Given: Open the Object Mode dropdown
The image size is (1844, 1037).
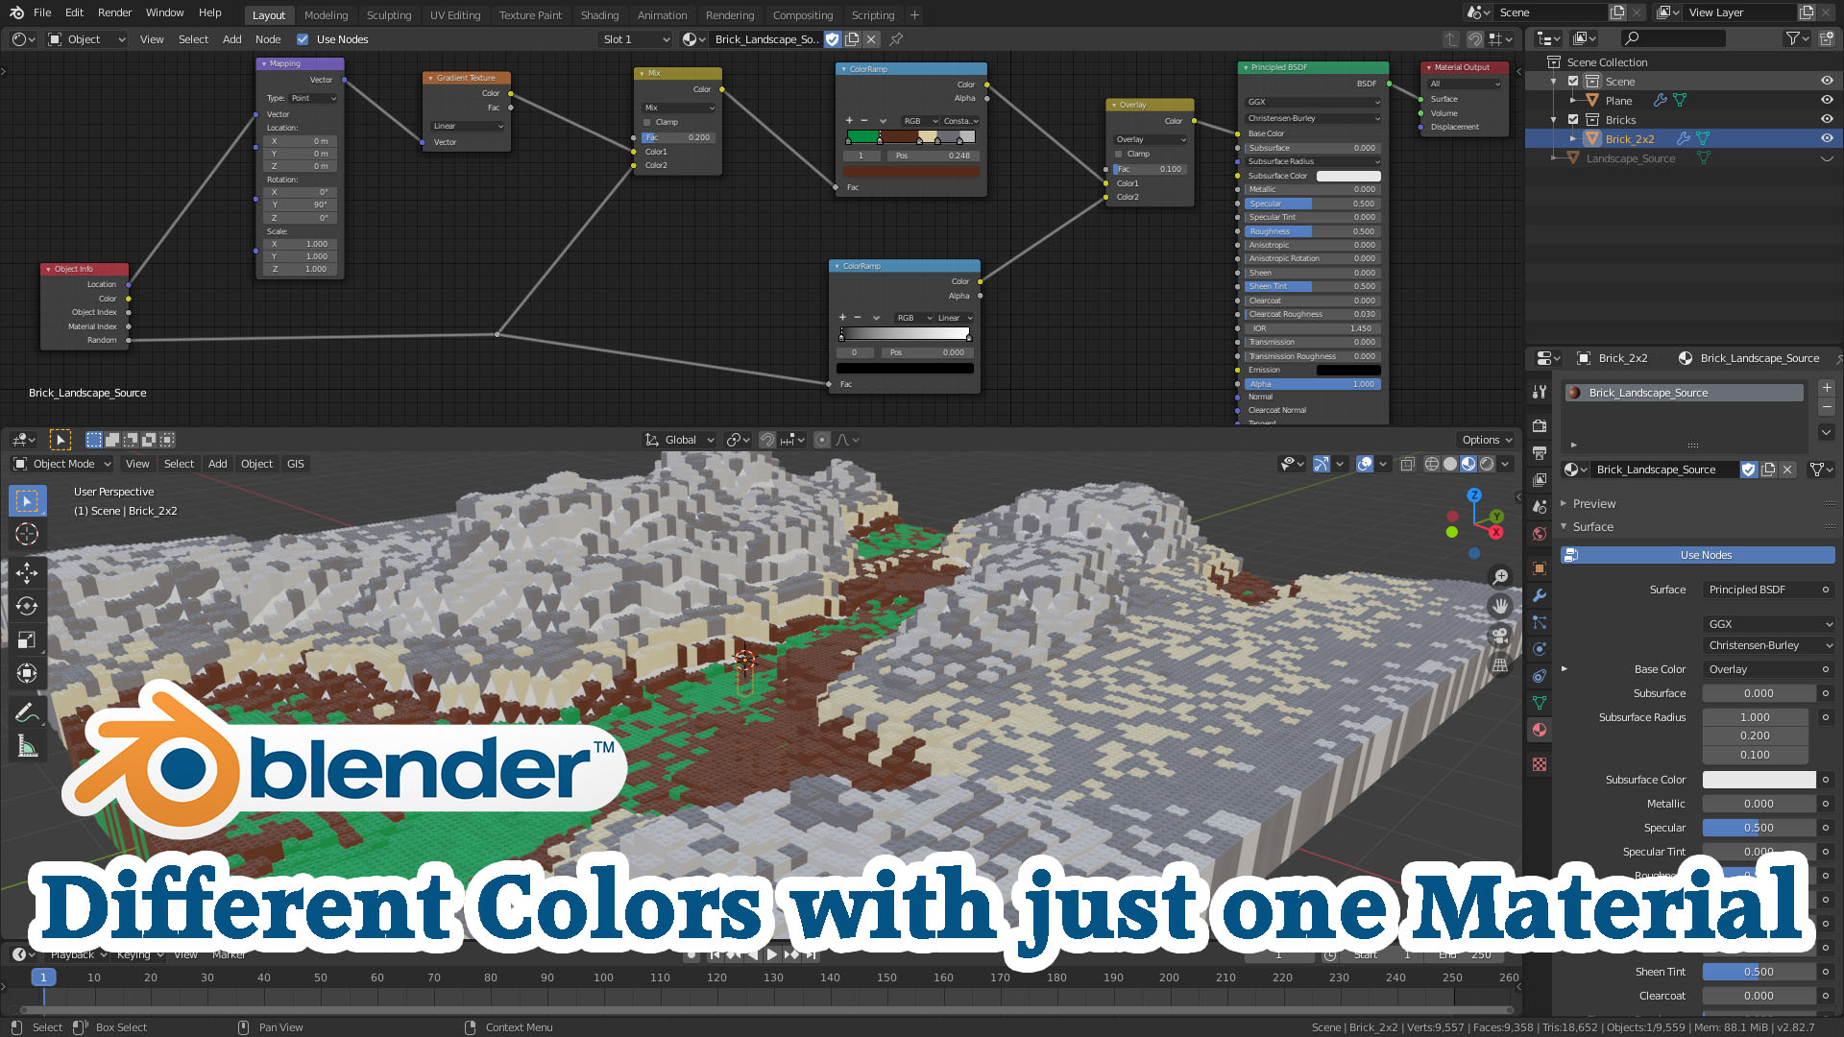Looking at the screenshot, I should click(x=62, y=464).
